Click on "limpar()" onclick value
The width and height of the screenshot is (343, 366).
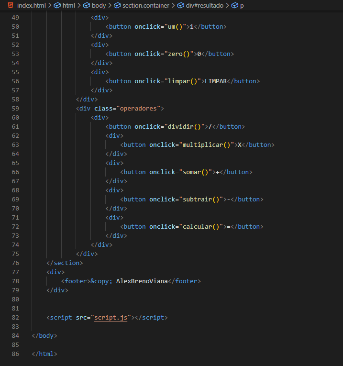pyautogui.click(x=183, y=81)
